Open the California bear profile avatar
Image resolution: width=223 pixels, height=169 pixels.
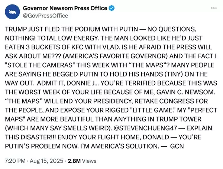(x=12, y=12)
